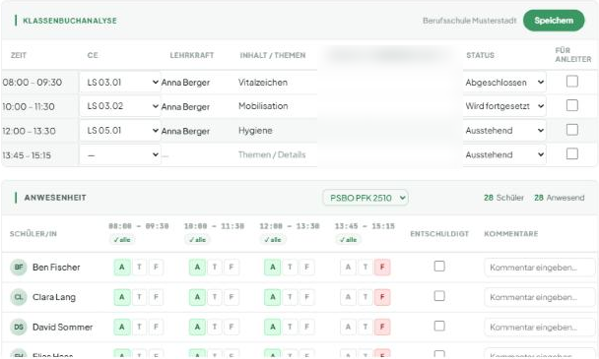The width and height of the screenshot is (599, 359).
Task: Click David Sommer's DS avatar
Action: click(19, 327)
